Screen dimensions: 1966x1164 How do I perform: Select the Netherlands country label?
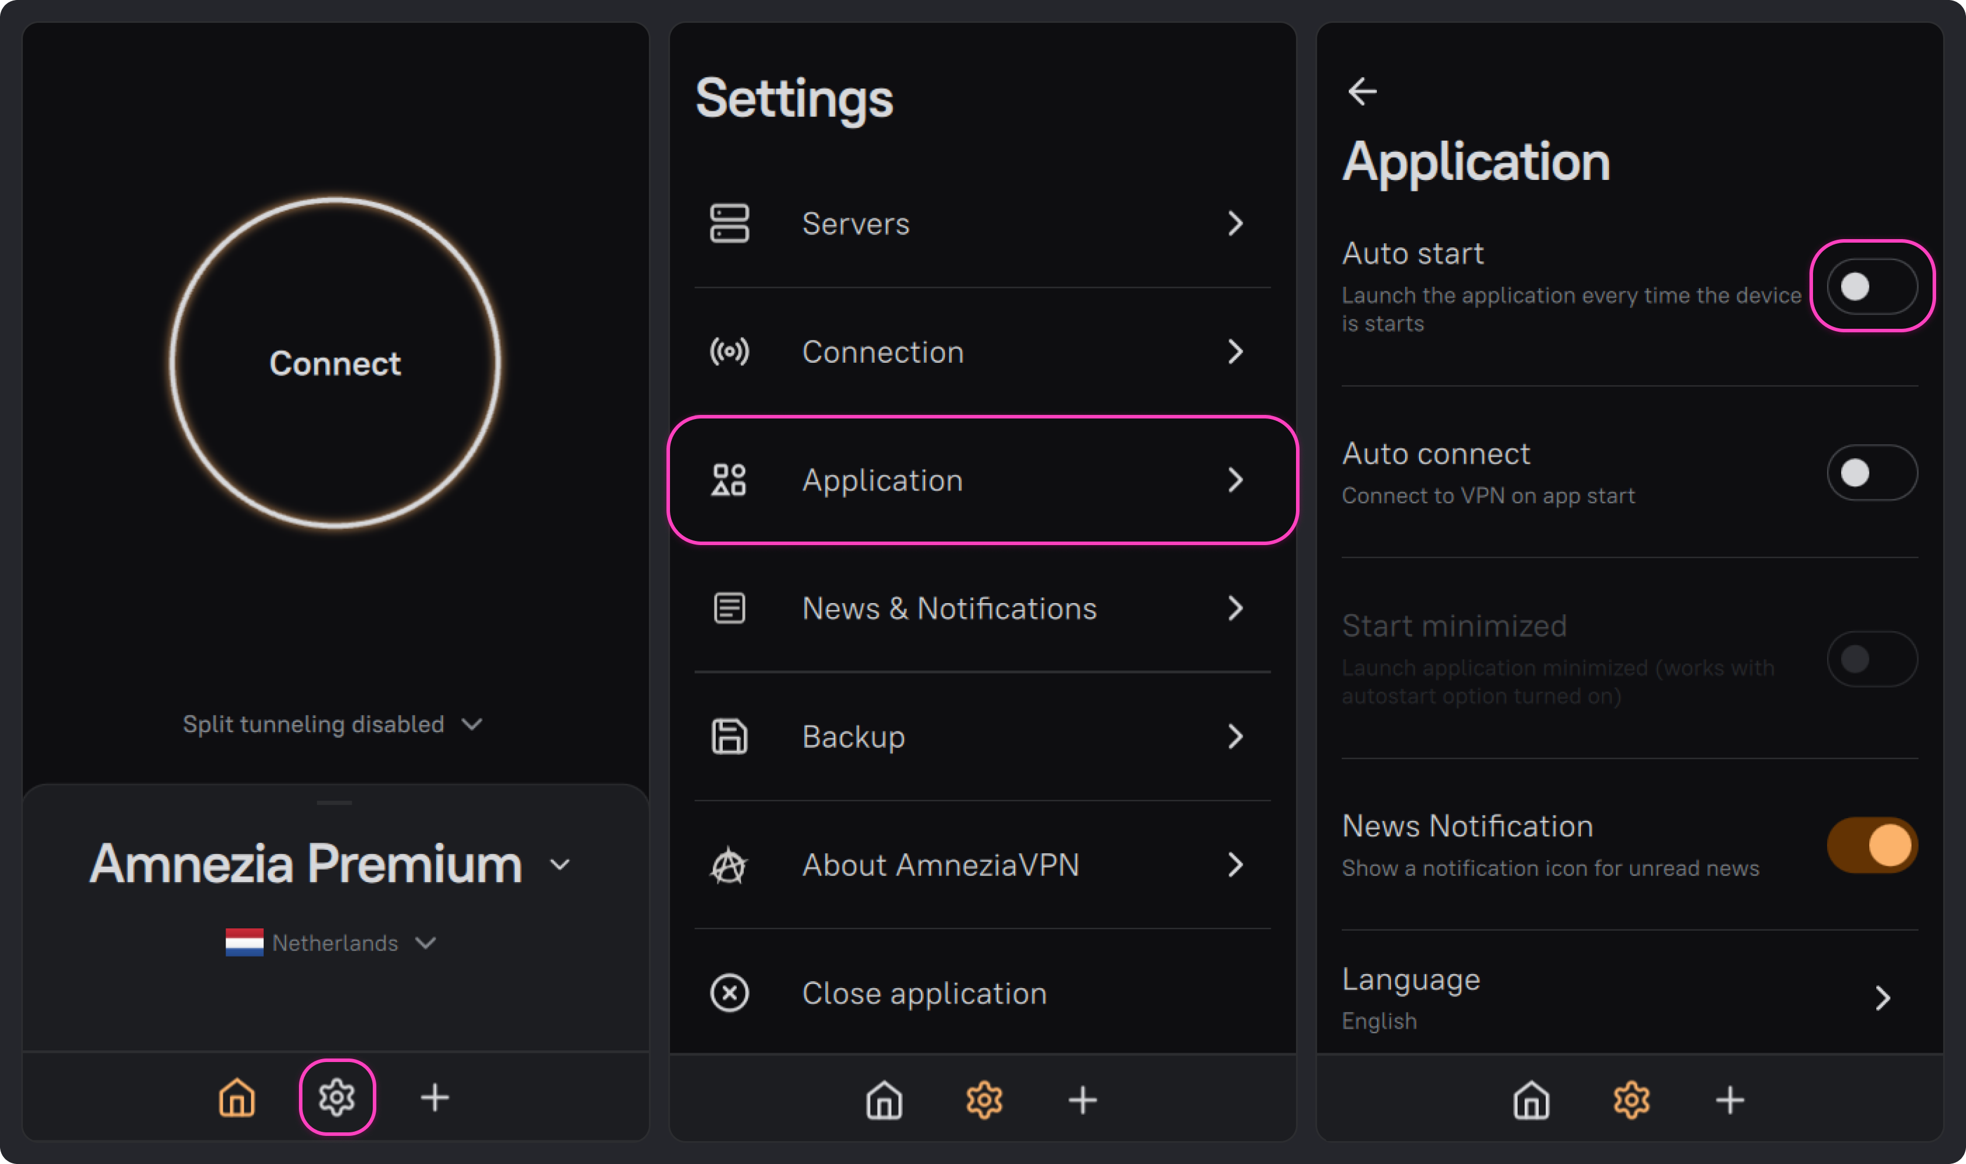(335, 943)
